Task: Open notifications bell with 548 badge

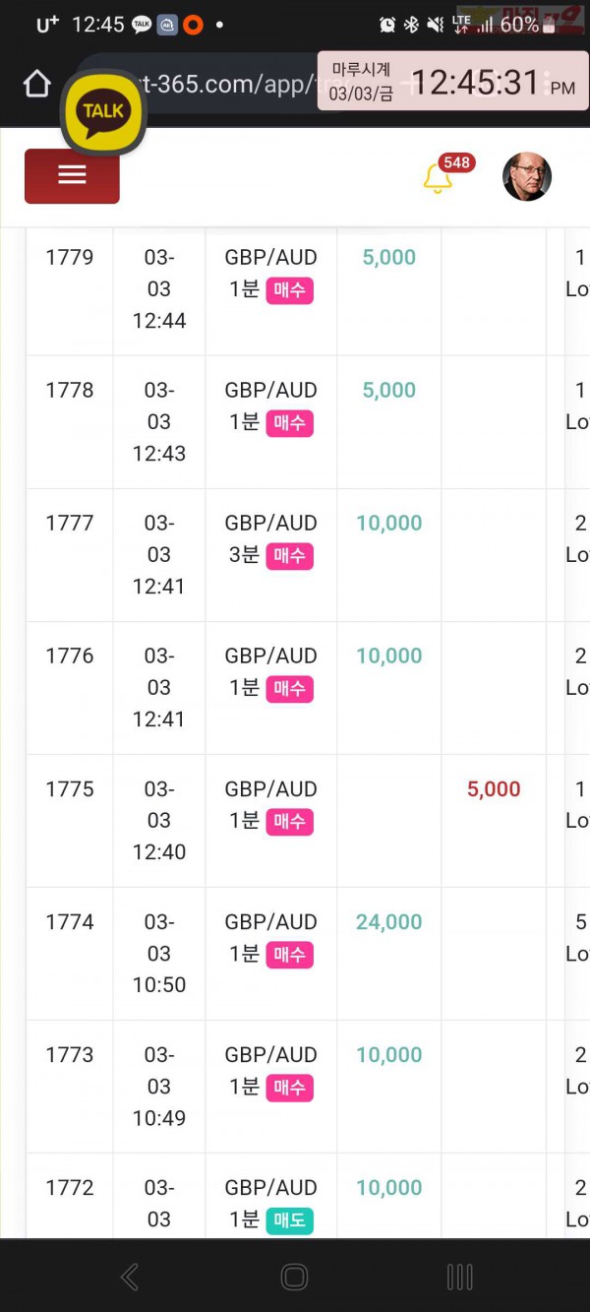Action: 438,179
